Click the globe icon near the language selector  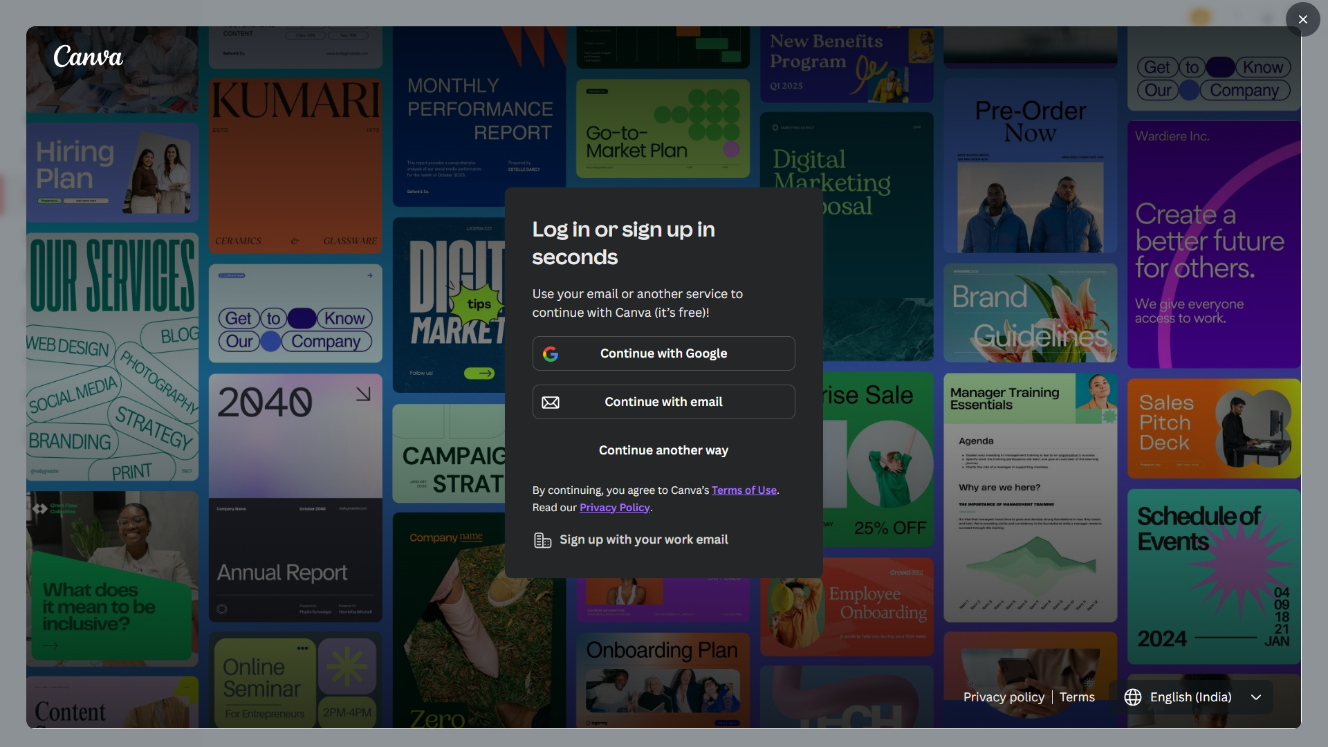(x=1132, y=697)
